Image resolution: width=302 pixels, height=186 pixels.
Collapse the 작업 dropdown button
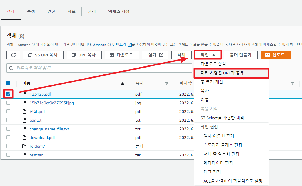coord(208,55)
